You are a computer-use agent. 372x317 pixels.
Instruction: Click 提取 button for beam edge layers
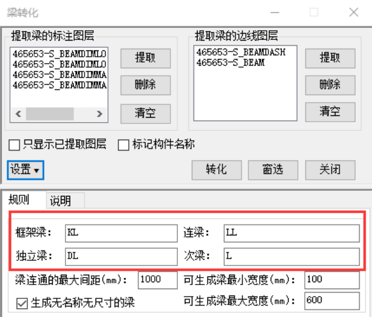coord(330,58)
